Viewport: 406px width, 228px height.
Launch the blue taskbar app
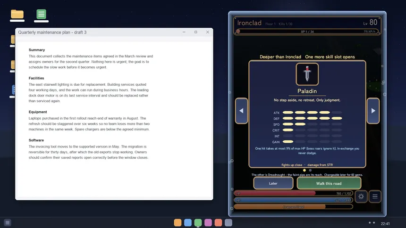coord(188,222)
